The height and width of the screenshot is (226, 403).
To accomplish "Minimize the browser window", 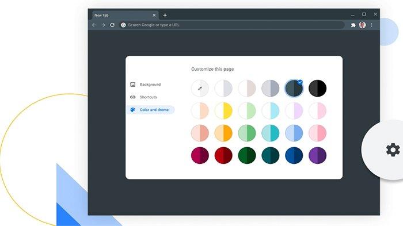I will click(352, 15).
